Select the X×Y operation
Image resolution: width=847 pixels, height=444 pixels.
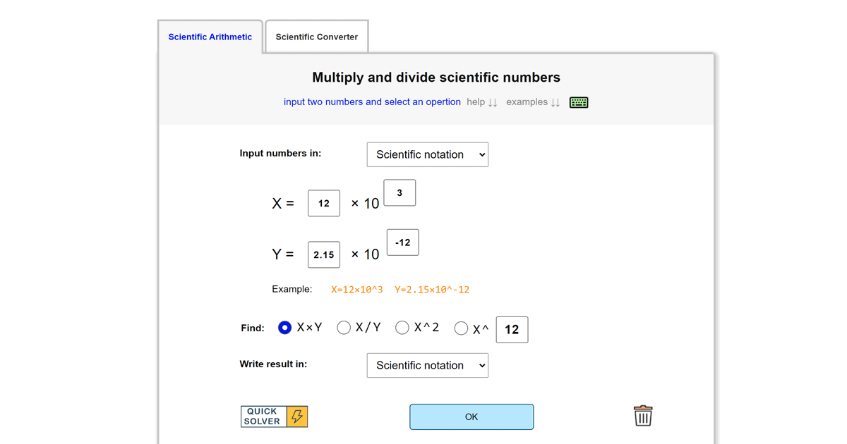coord(284,327)
